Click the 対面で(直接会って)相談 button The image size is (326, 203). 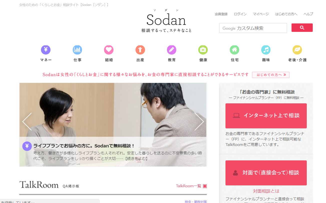(266, 173)
